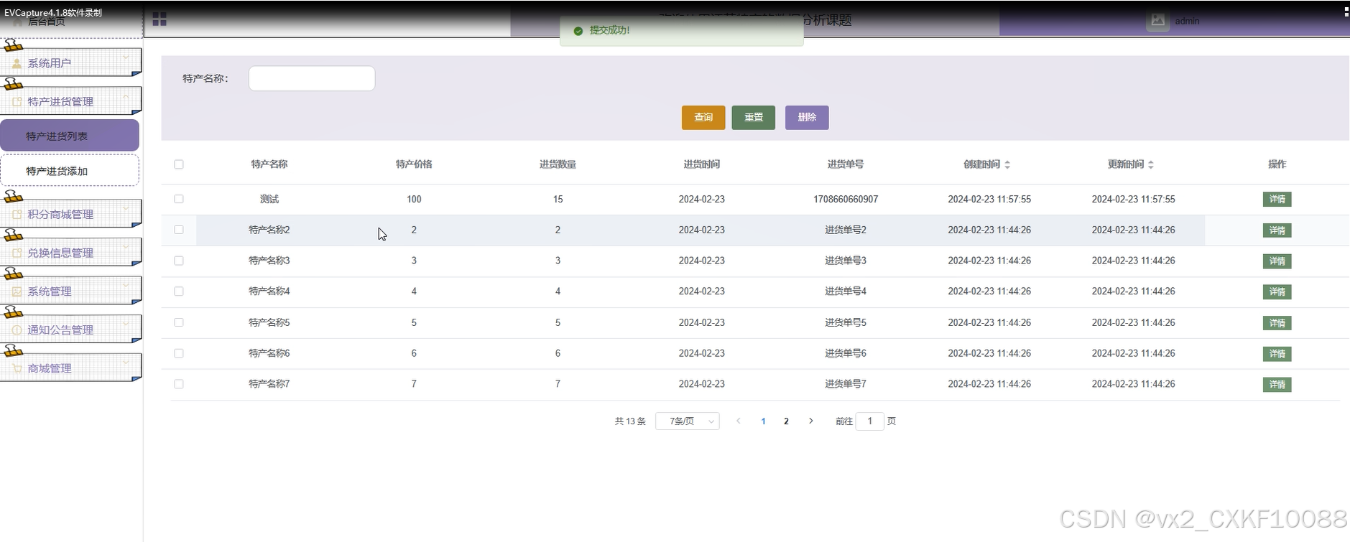Expand the 积分商城管理 menu chevron
The image size is (1350, 542).
126,208
